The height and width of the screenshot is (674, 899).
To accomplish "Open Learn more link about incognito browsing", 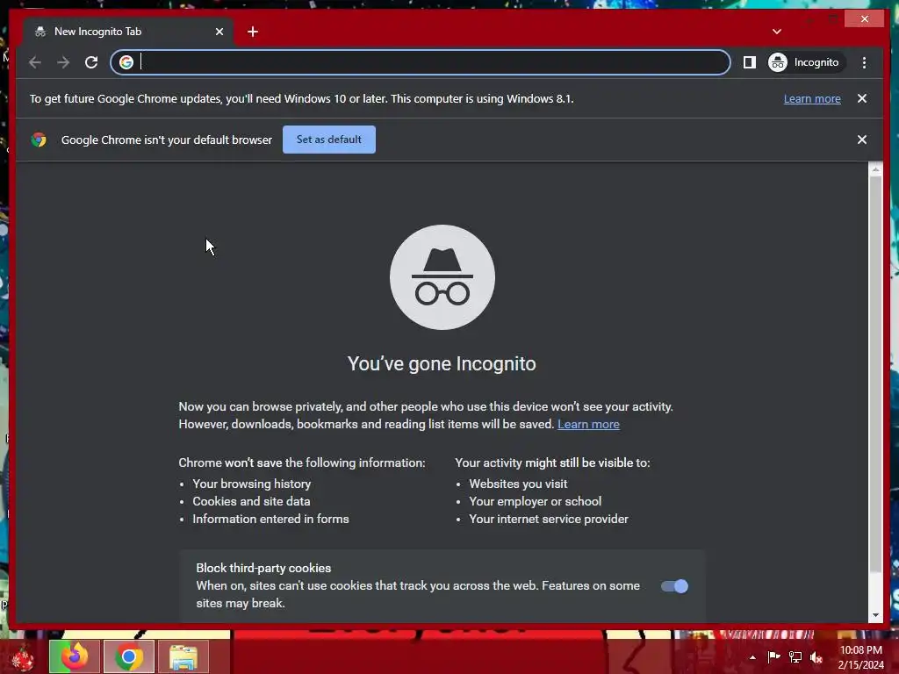I will pos(588,424).
